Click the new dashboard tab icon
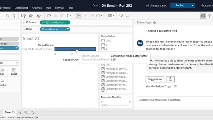 click(26, 112)
